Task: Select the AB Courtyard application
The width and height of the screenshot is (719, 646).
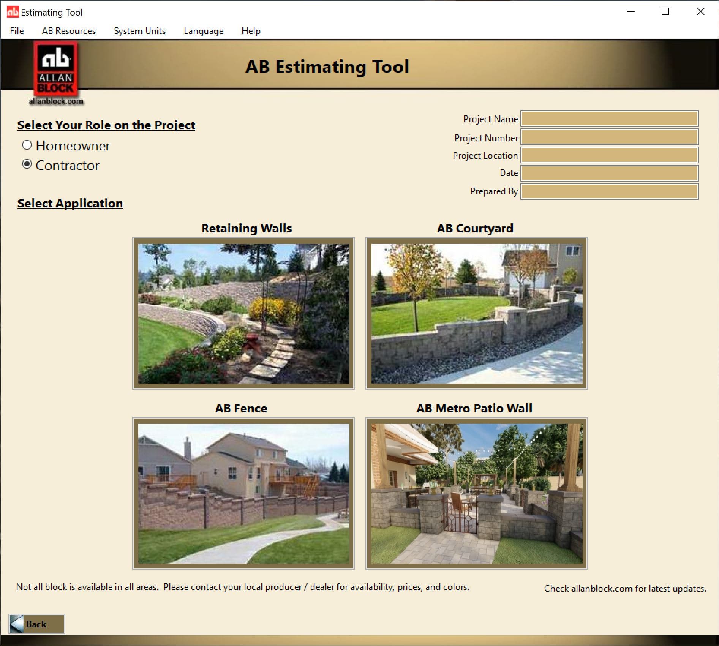Action: click(x=477, y=312)
